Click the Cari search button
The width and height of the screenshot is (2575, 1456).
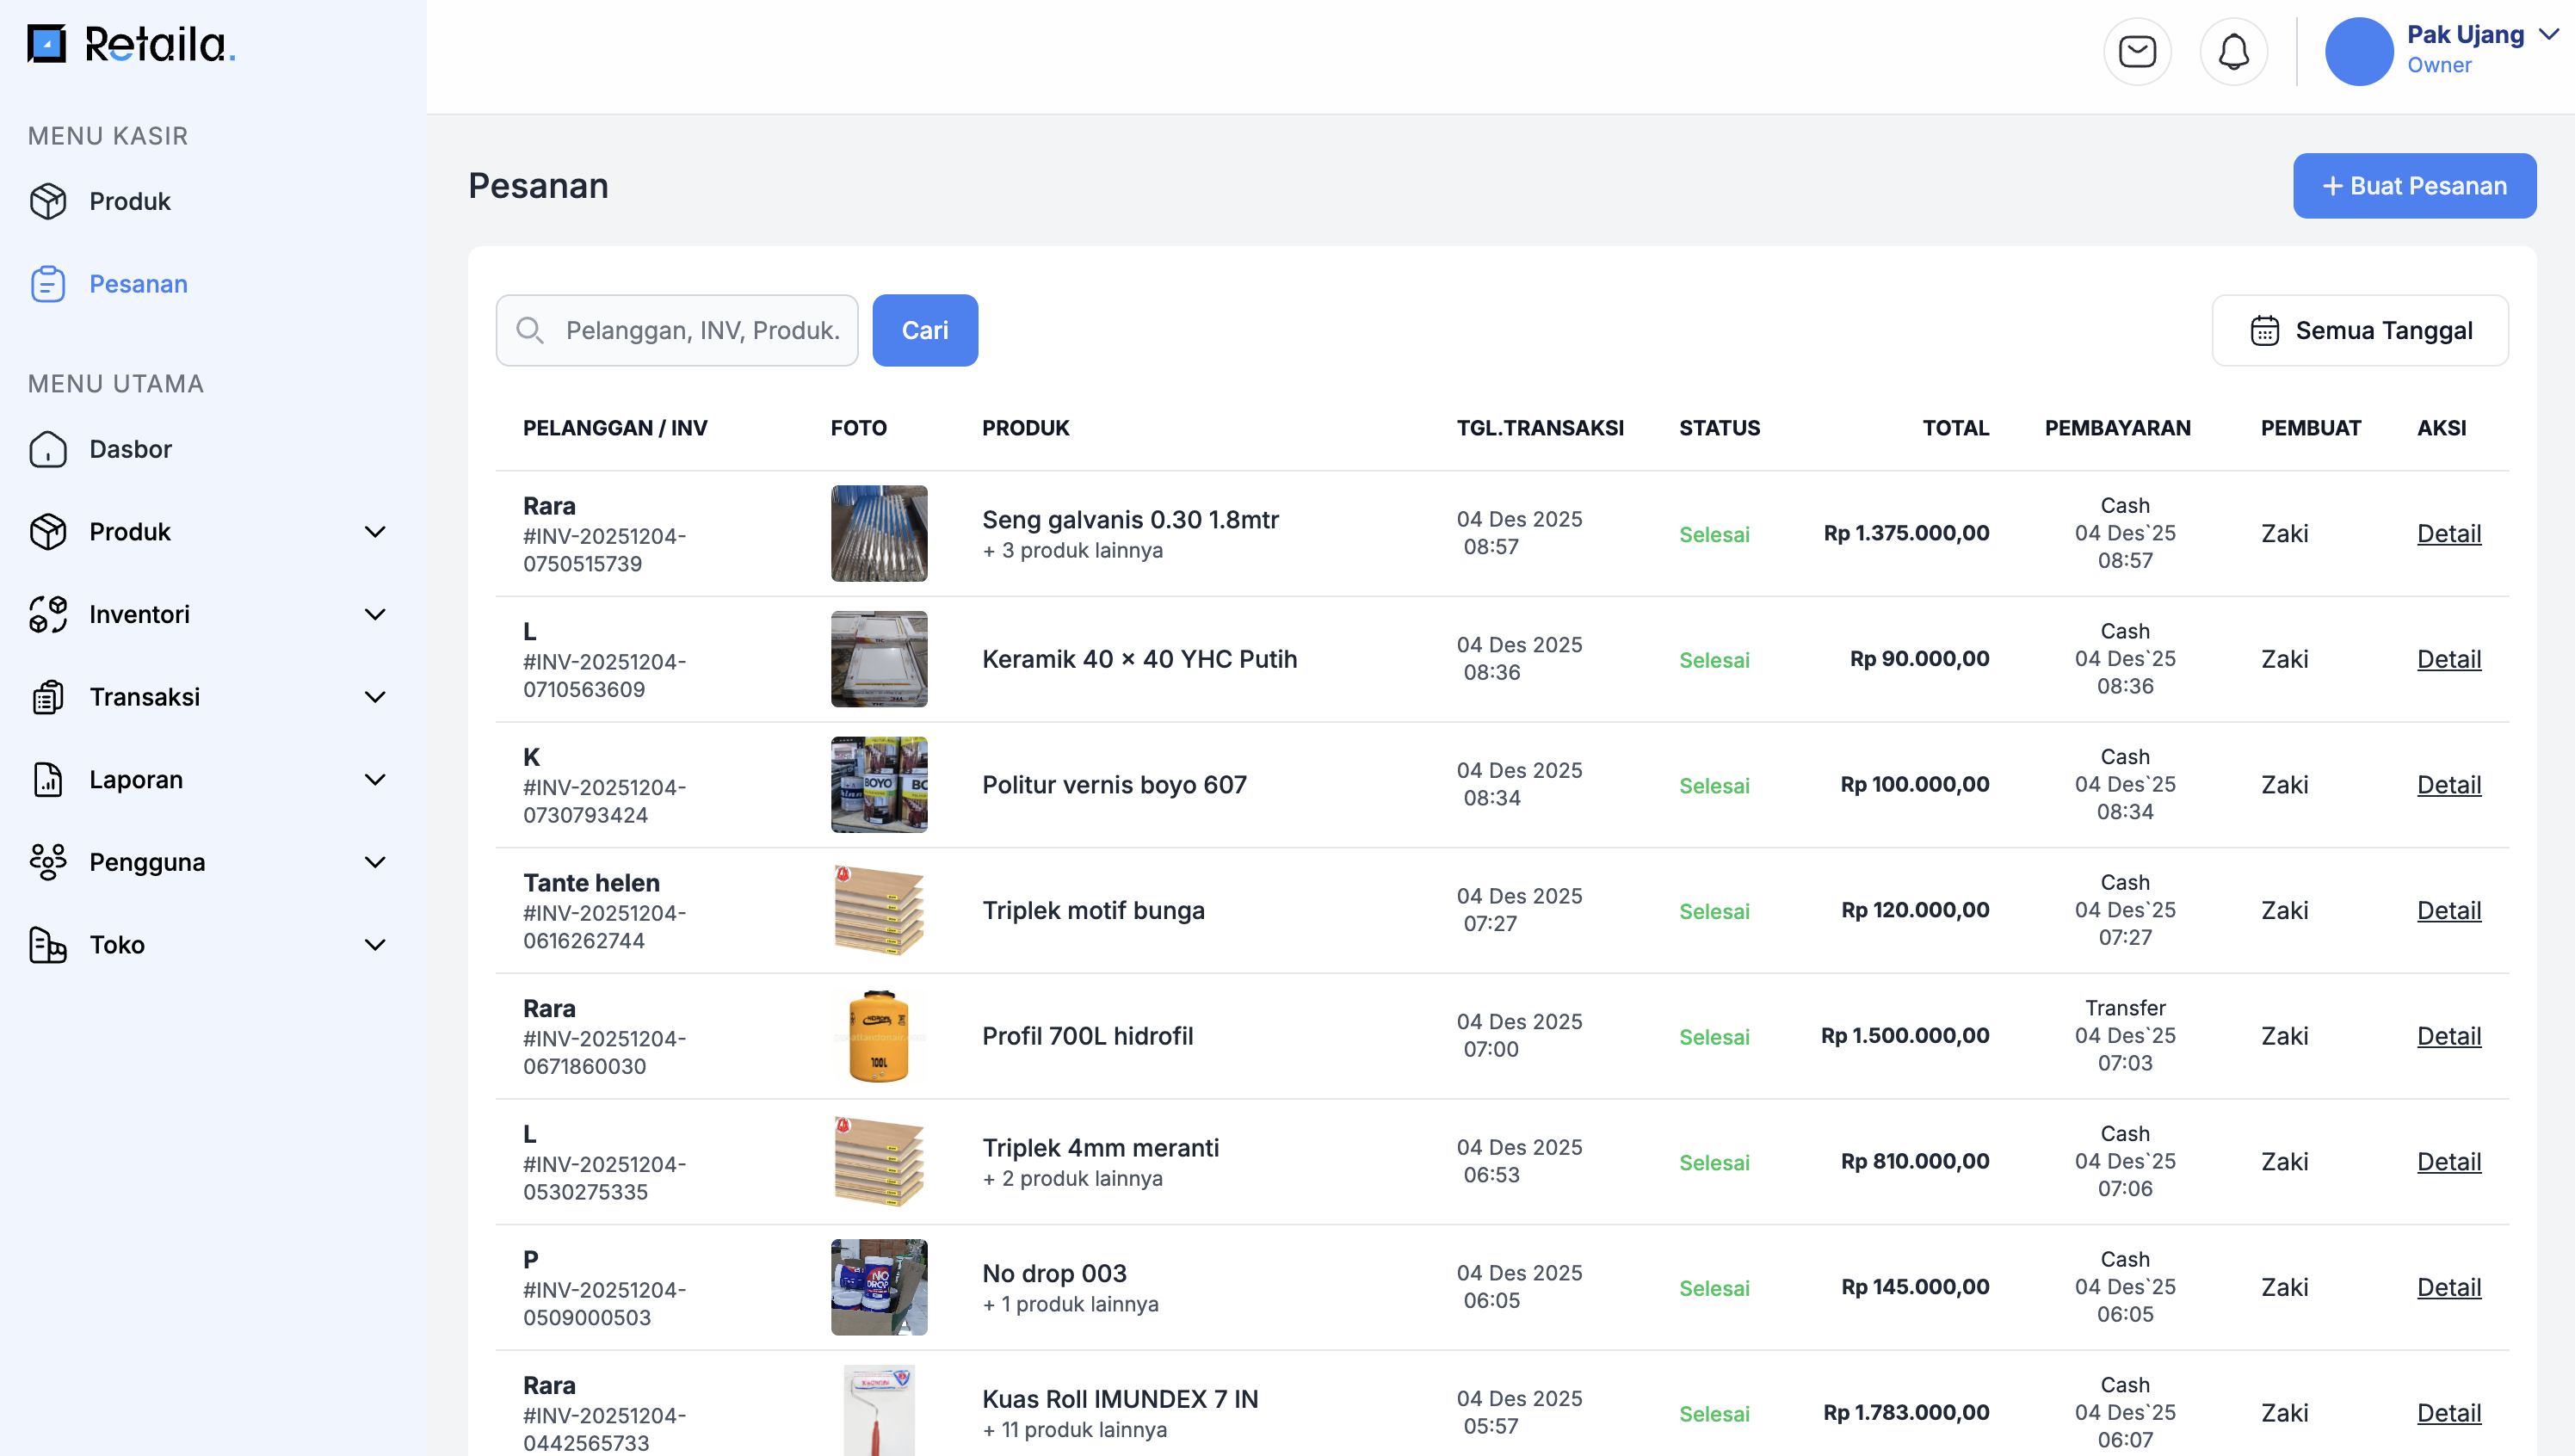click(924, 330)
